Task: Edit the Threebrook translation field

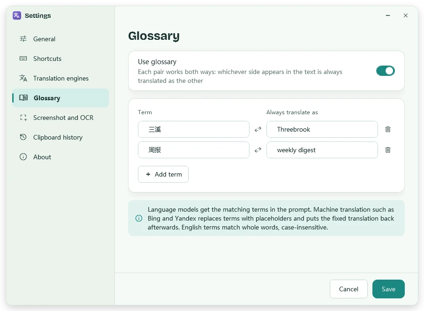Action: [x=322, y=129]
